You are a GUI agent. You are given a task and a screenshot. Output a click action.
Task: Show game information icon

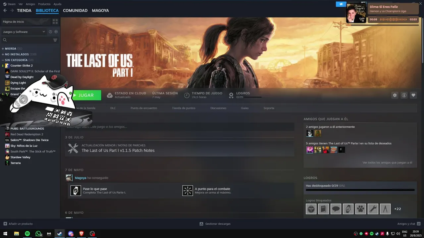point(404,95)
